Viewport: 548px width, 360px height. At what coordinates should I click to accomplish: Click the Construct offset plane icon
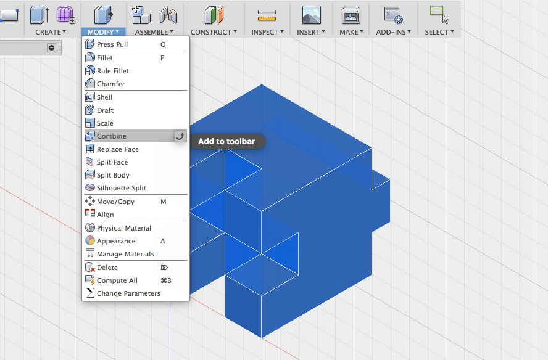coord(214,15)
